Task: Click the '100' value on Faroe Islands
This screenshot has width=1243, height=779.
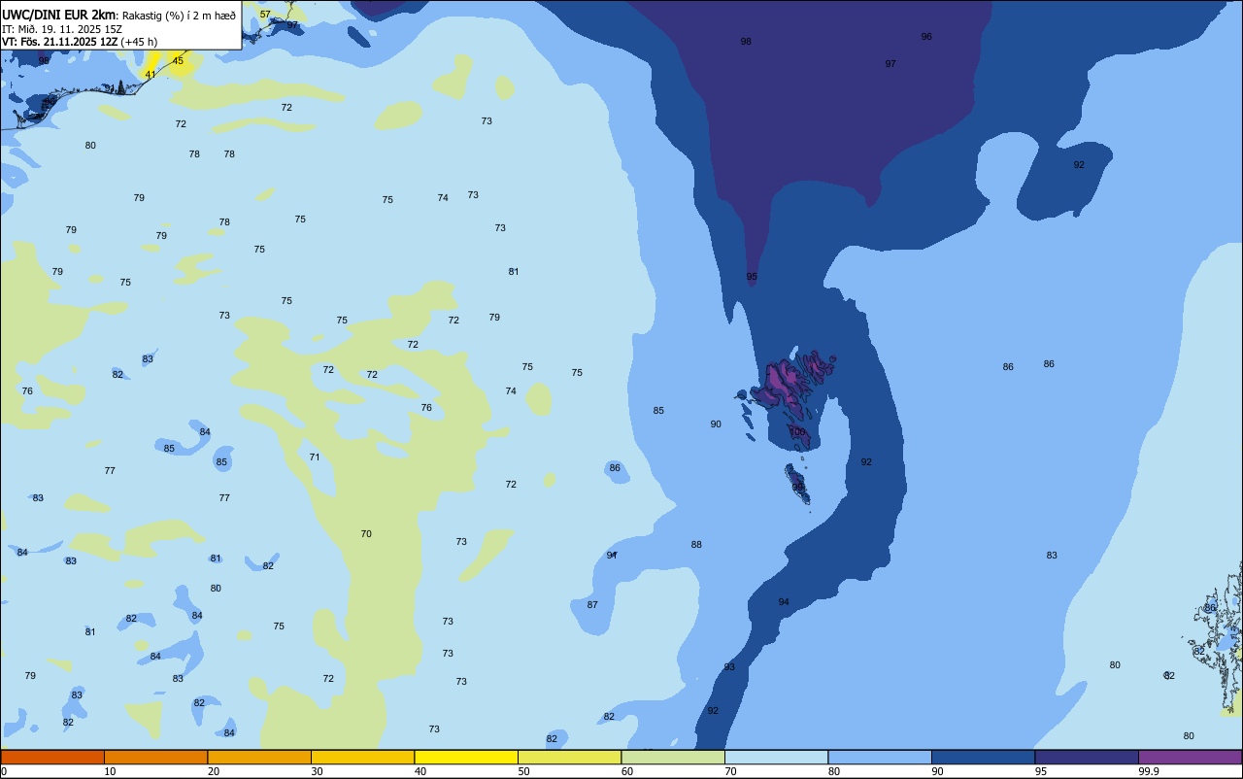Action: (797, 431)
